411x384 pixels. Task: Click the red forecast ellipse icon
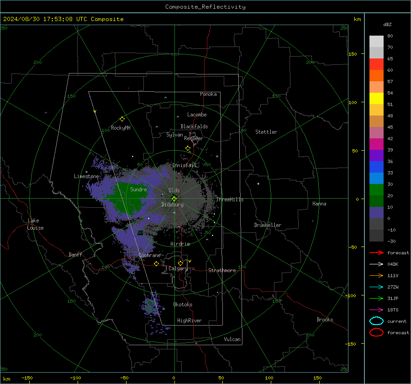(376, 332)
